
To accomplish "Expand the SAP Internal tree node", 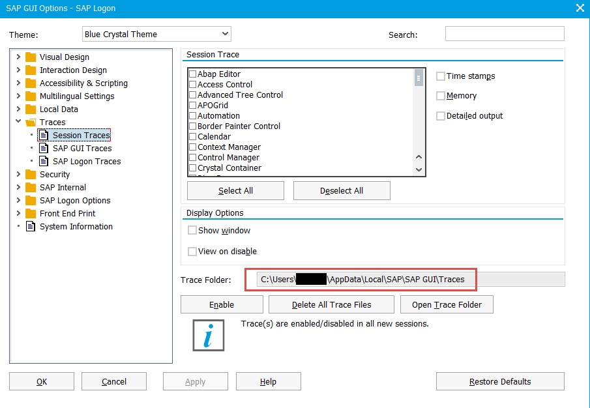I will click(x=18, y=188).
